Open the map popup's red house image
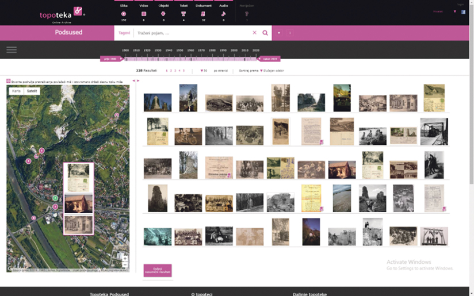The height and width of the screenshot is (296, 474). (x=78, y=203)
